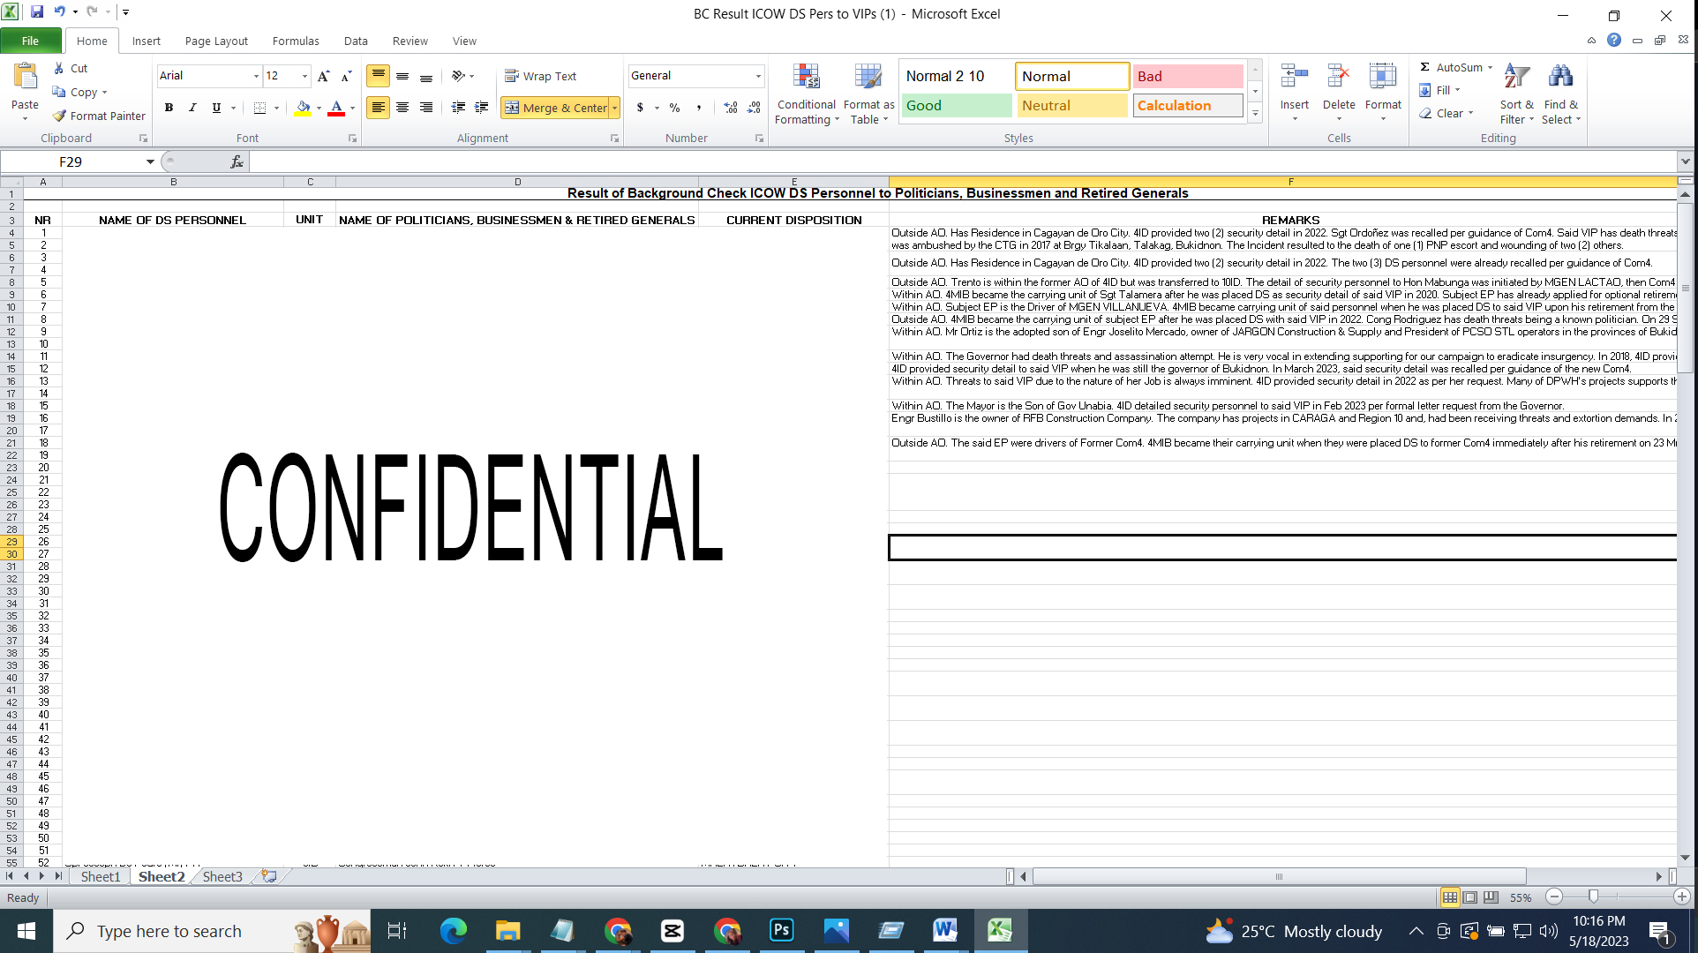
Task: Click Insert Function fx icon
Action: click(237, 161)
